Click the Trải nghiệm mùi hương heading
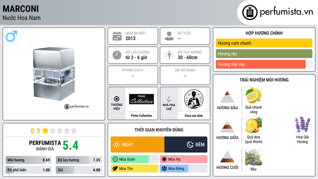This screenshot has width=318, height=179. pos(264,80)
